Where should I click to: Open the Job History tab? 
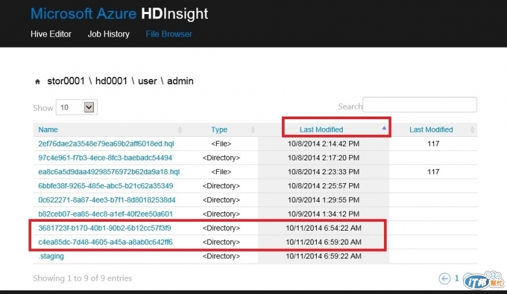click(108, 34)
